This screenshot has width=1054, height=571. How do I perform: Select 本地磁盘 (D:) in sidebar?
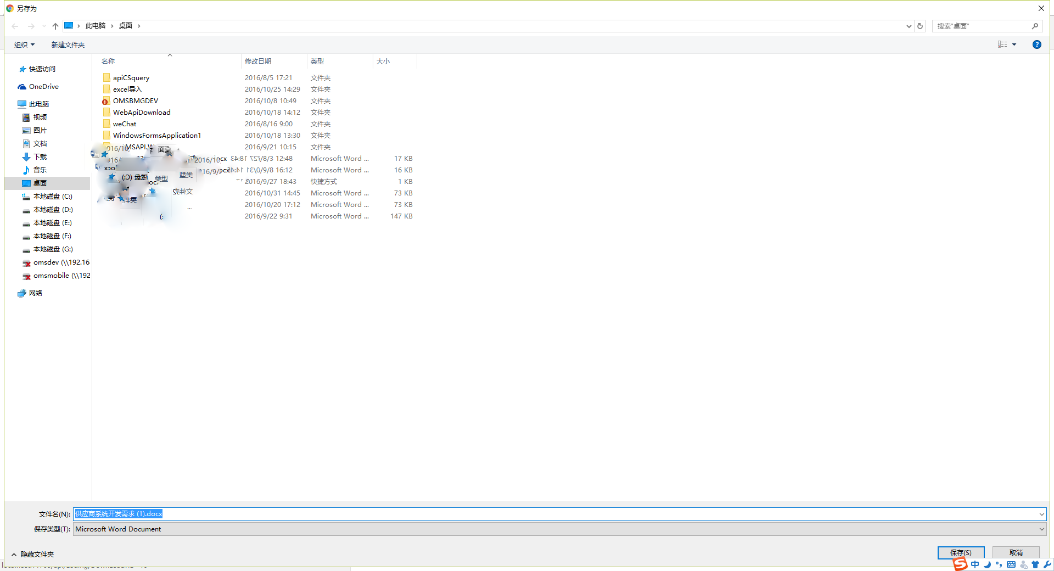(x=53, y=210)
